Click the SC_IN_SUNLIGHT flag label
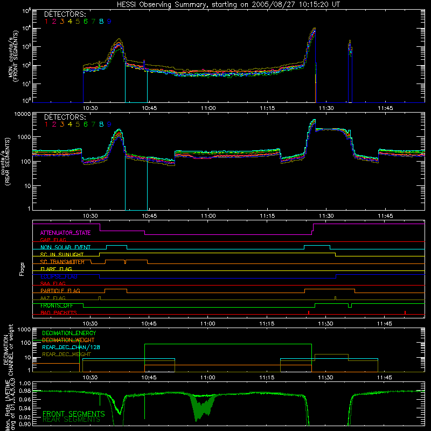 (62, 254)
